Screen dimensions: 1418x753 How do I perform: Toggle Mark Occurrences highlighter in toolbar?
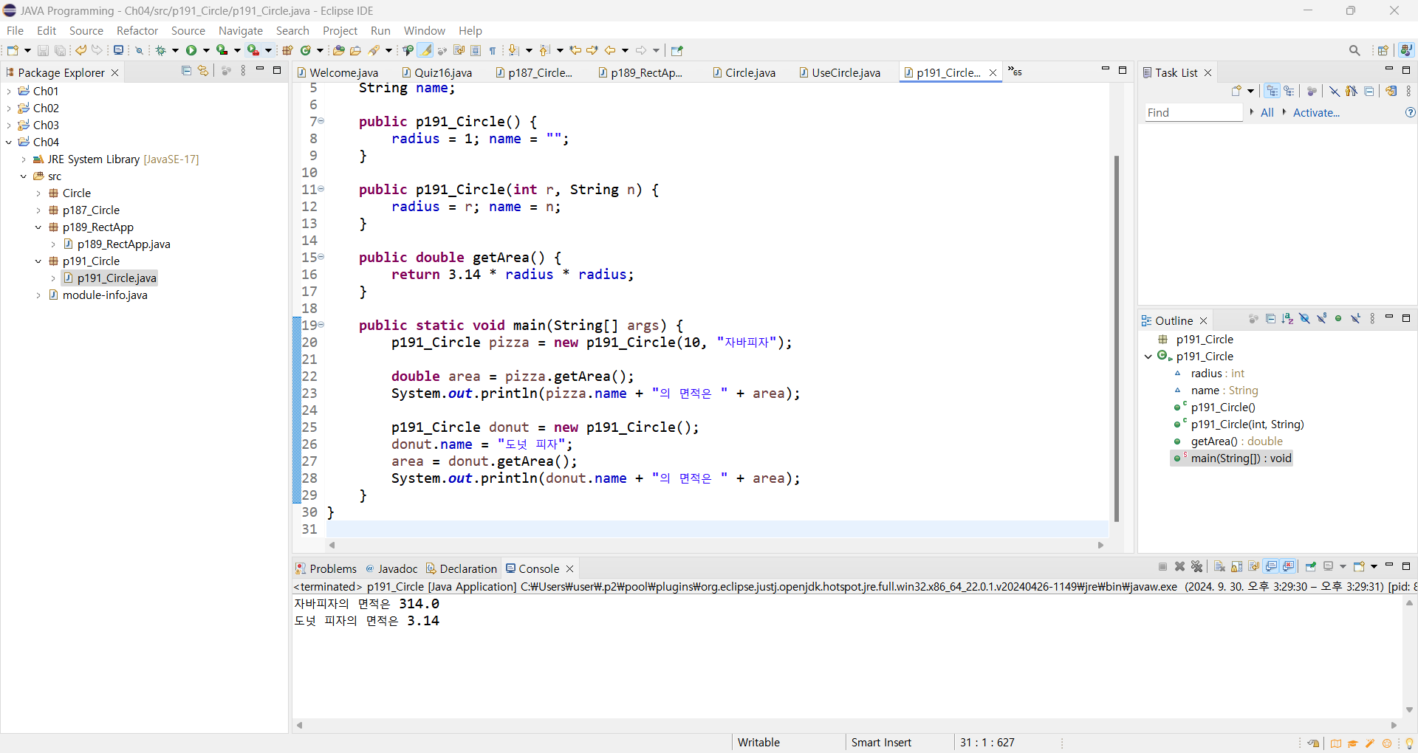[x=425, y=50]
